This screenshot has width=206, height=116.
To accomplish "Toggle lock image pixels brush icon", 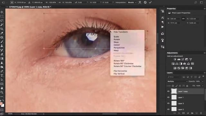I will coord(176,86).
